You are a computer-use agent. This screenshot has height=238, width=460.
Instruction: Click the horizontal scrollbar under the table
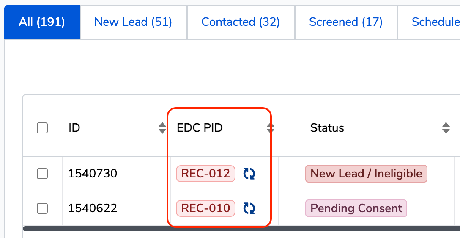click(x=241, y=229)
